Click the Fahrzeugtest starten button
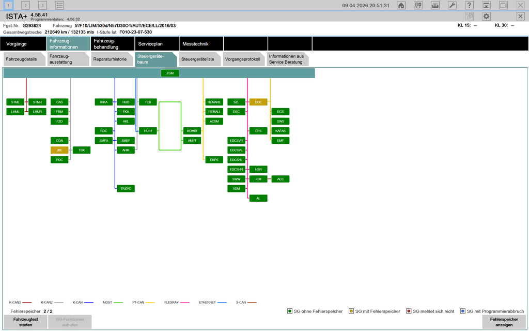Image resolution: width=529 pixels, height=331 pixels. click(x=26, y=322)
